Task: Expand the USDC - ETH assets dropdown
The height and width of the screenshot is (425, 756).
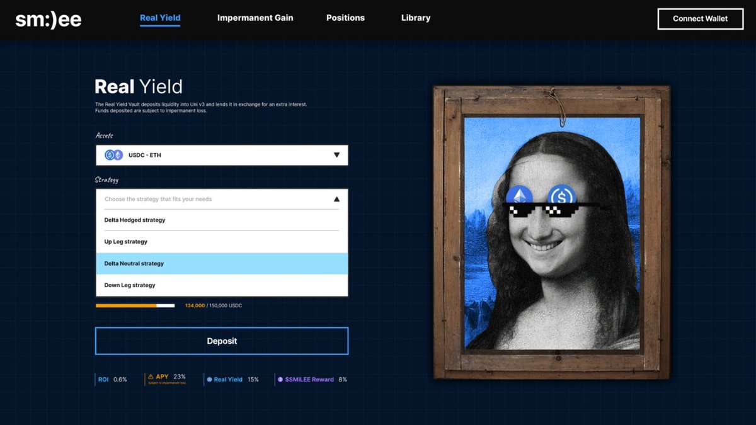Action: [222, 156]
